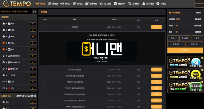This screenshot has width=204, height=109.
Task: Click the 쪽지 0 button
Action: (x=173, y=38)
